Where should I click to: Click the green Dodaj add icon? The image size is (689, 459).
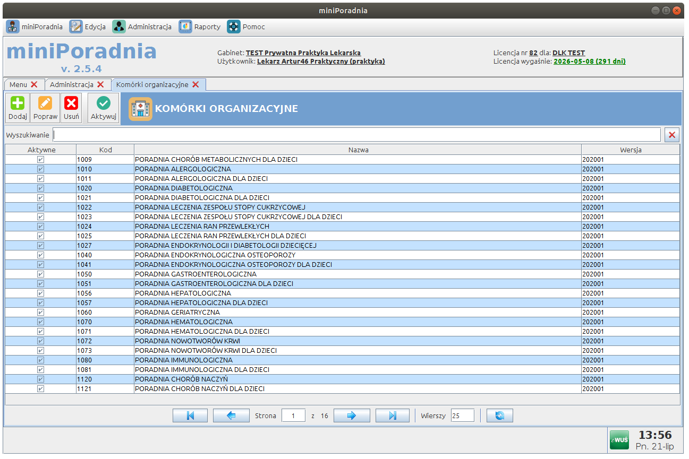pyautogui.click(x=18, y=103)
